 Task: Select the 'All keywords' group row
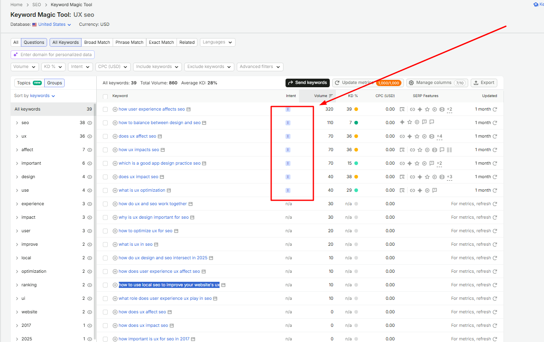point(53,109)
